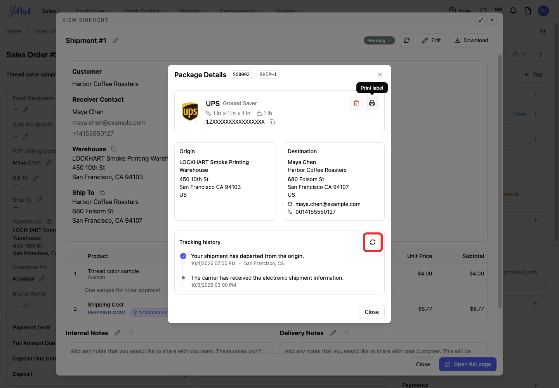Open the Configuration menu
The width and height of the screenshot is (559, 388).
(x=240, y=11)
